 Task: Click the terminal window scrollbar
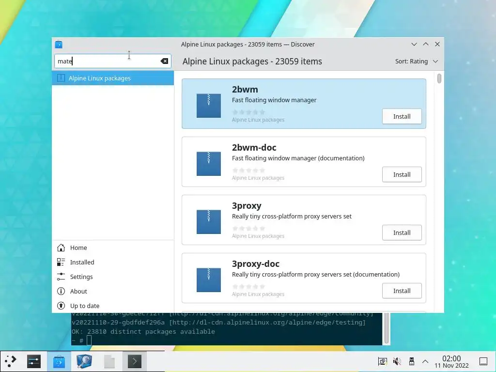(x=386, y=328)
